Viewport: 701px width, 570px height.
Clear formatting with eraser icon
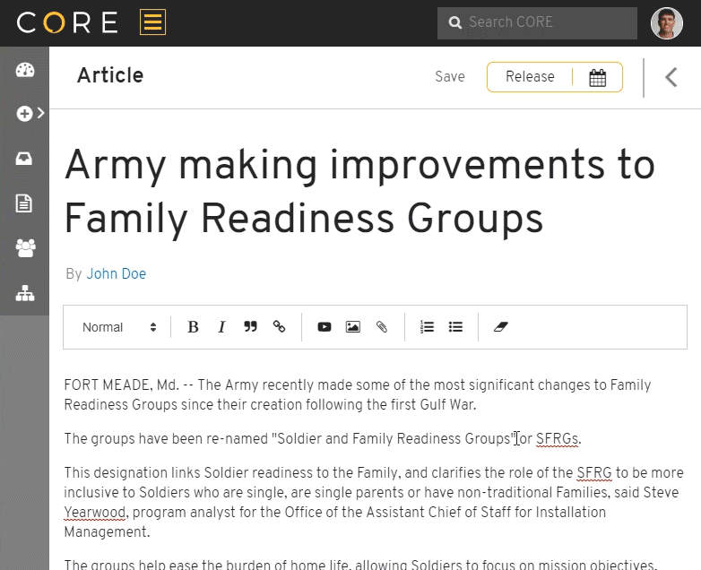click(x=501, y=327)
